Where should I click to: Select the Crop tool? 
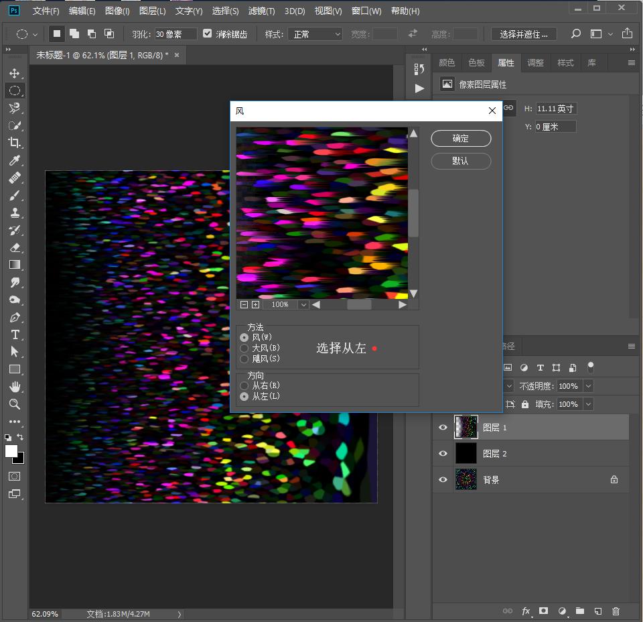pos(14,143)
